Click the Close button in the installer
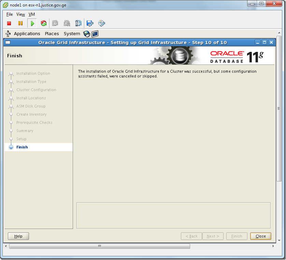Screen dimensions: 286x260 click(x=260, y=236)
